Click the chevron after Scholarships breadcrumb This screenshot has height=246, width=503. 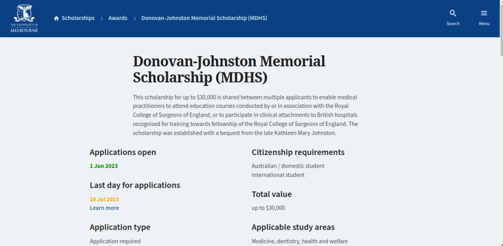coord(102,19)
